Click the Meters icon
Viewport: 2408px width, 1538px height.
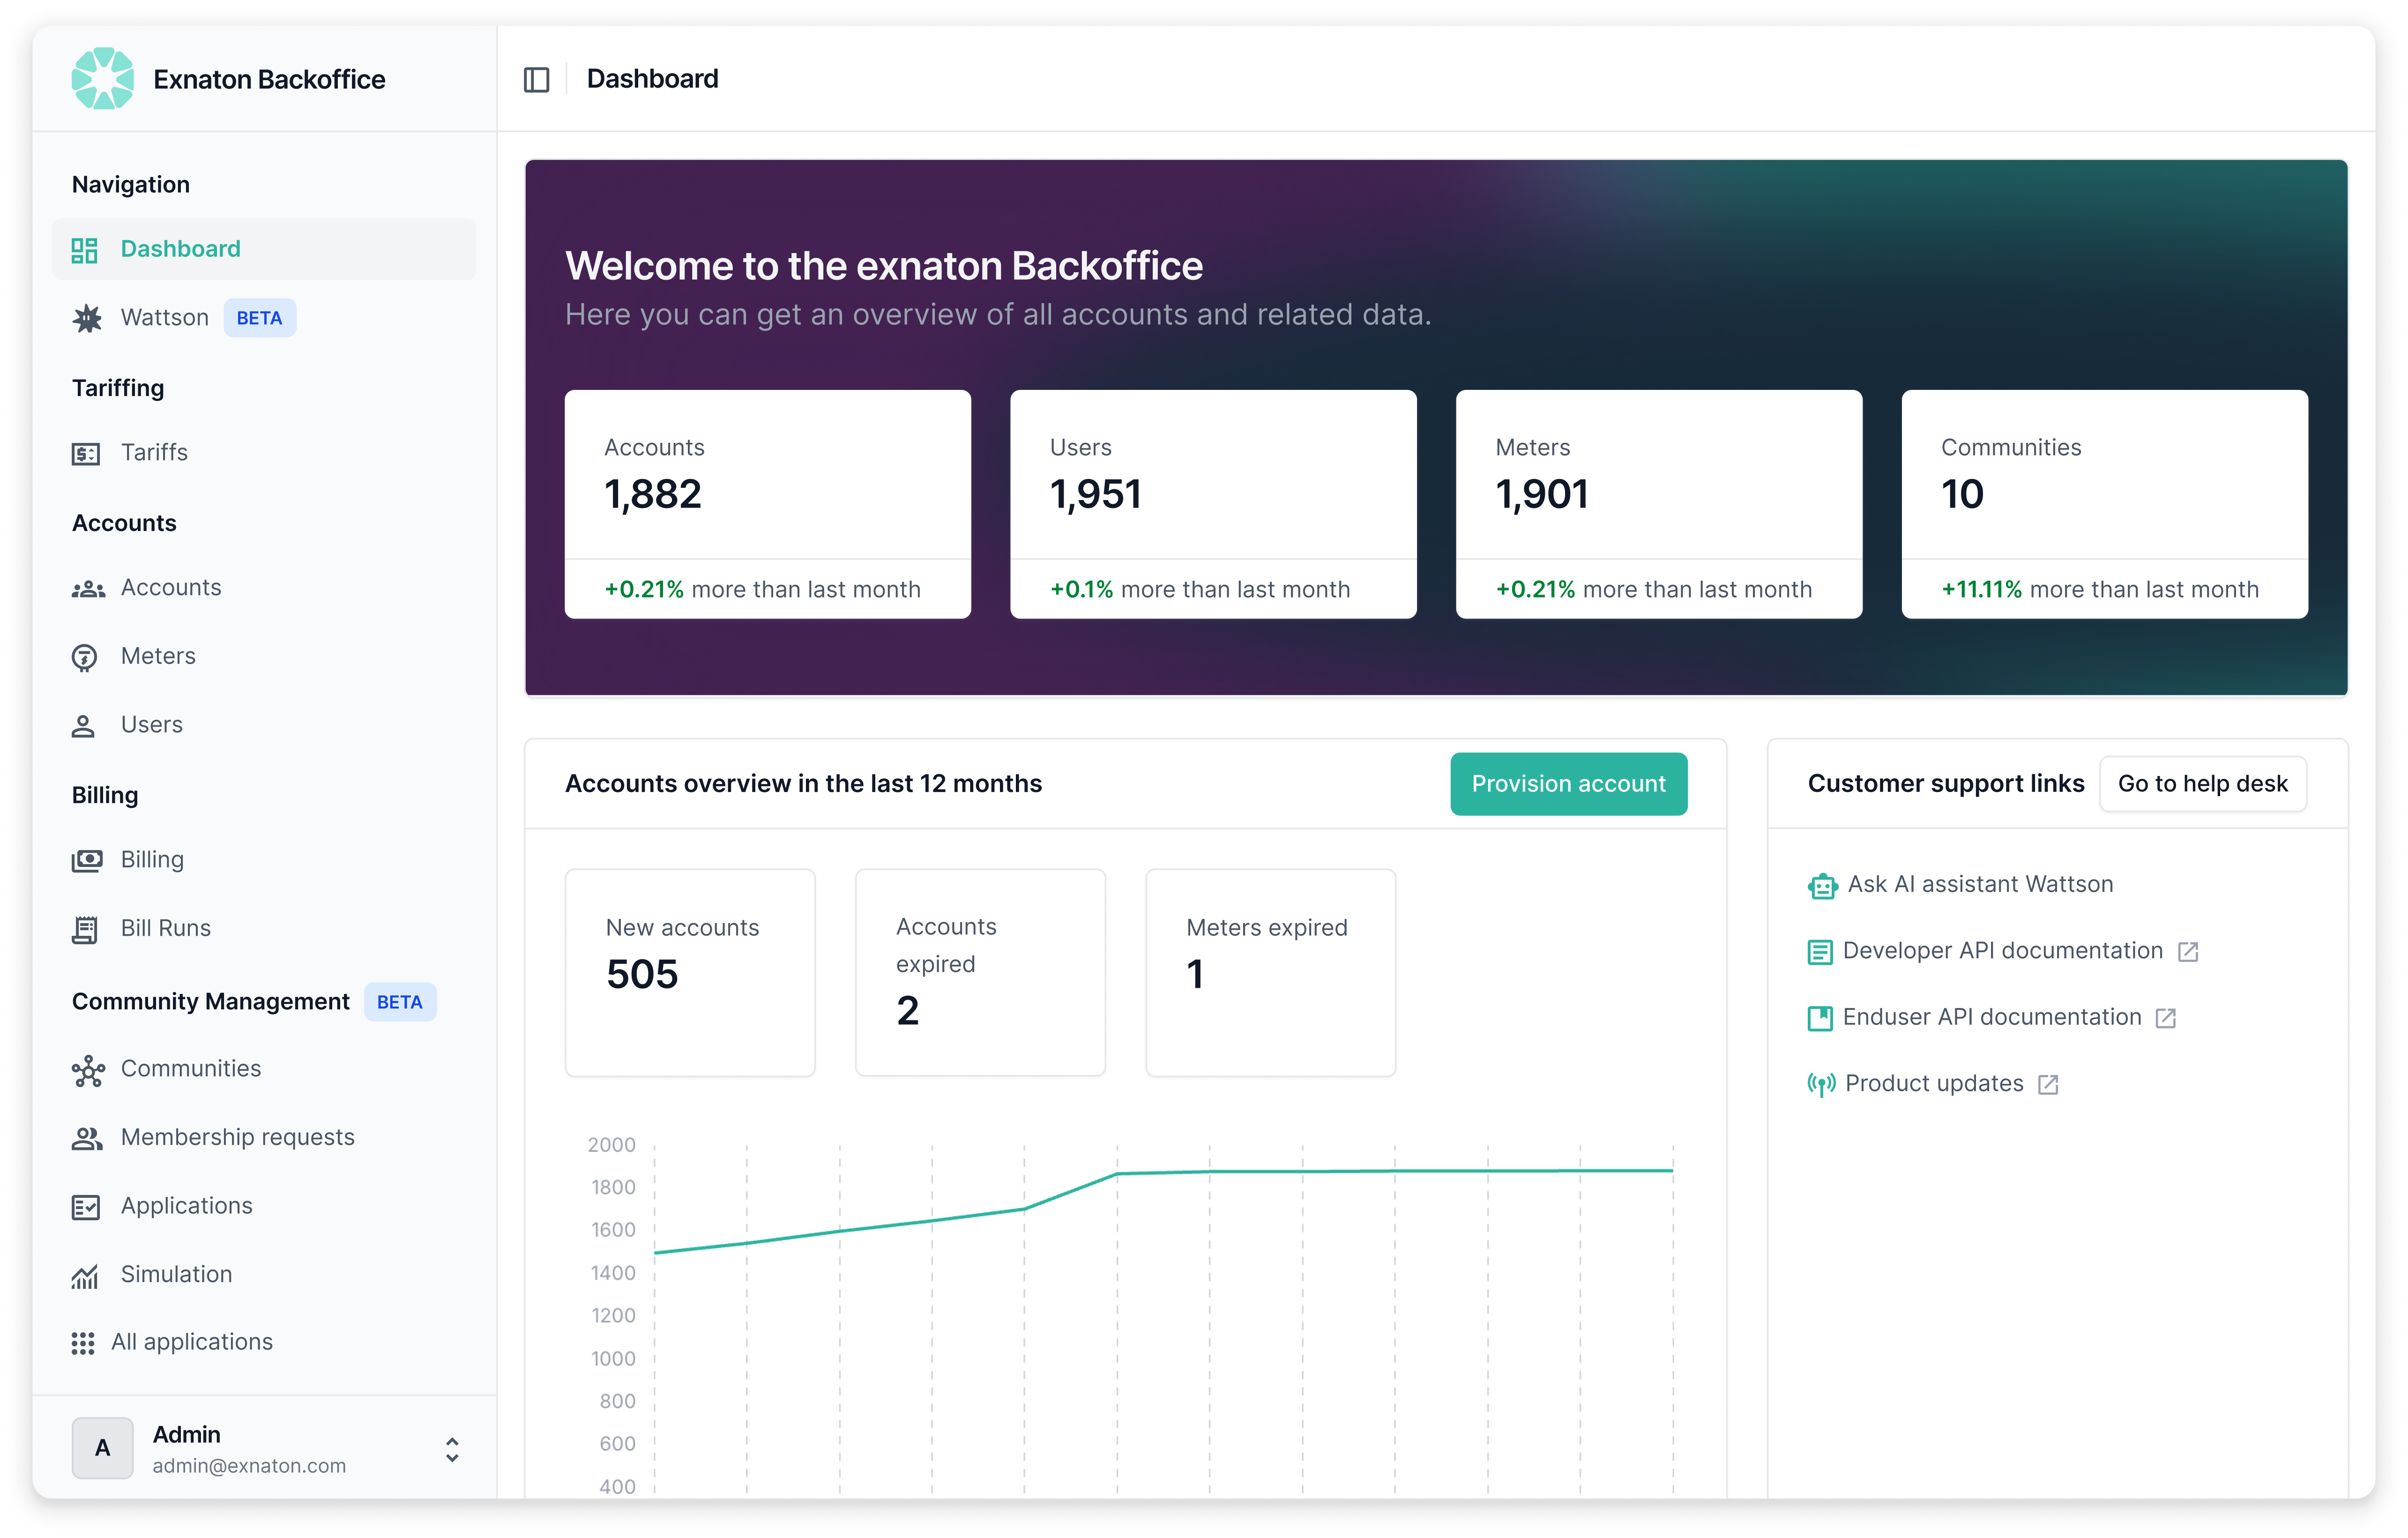tap(84, 657)
